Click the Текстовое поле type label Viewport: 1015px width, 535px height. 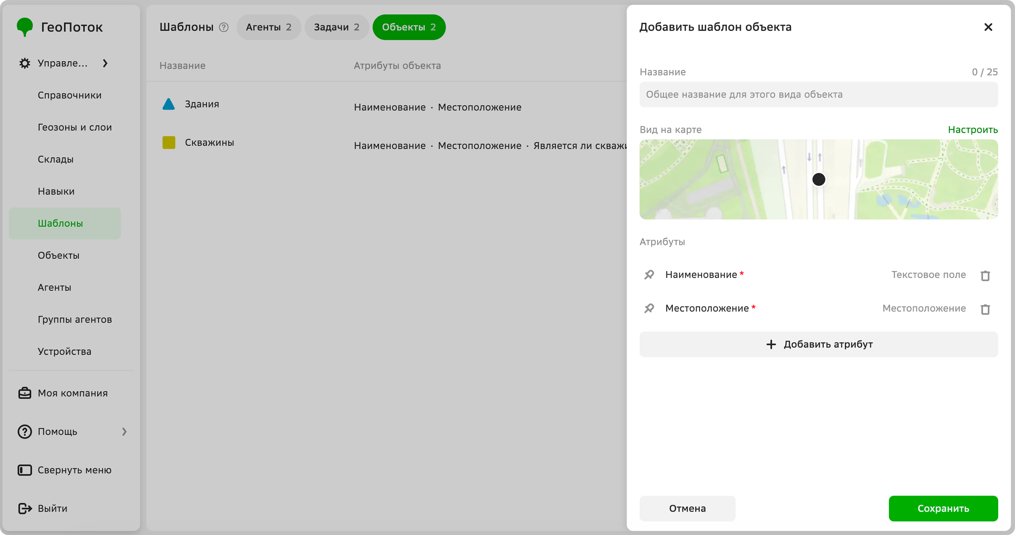pyautogui.click(x=928, y=274)
